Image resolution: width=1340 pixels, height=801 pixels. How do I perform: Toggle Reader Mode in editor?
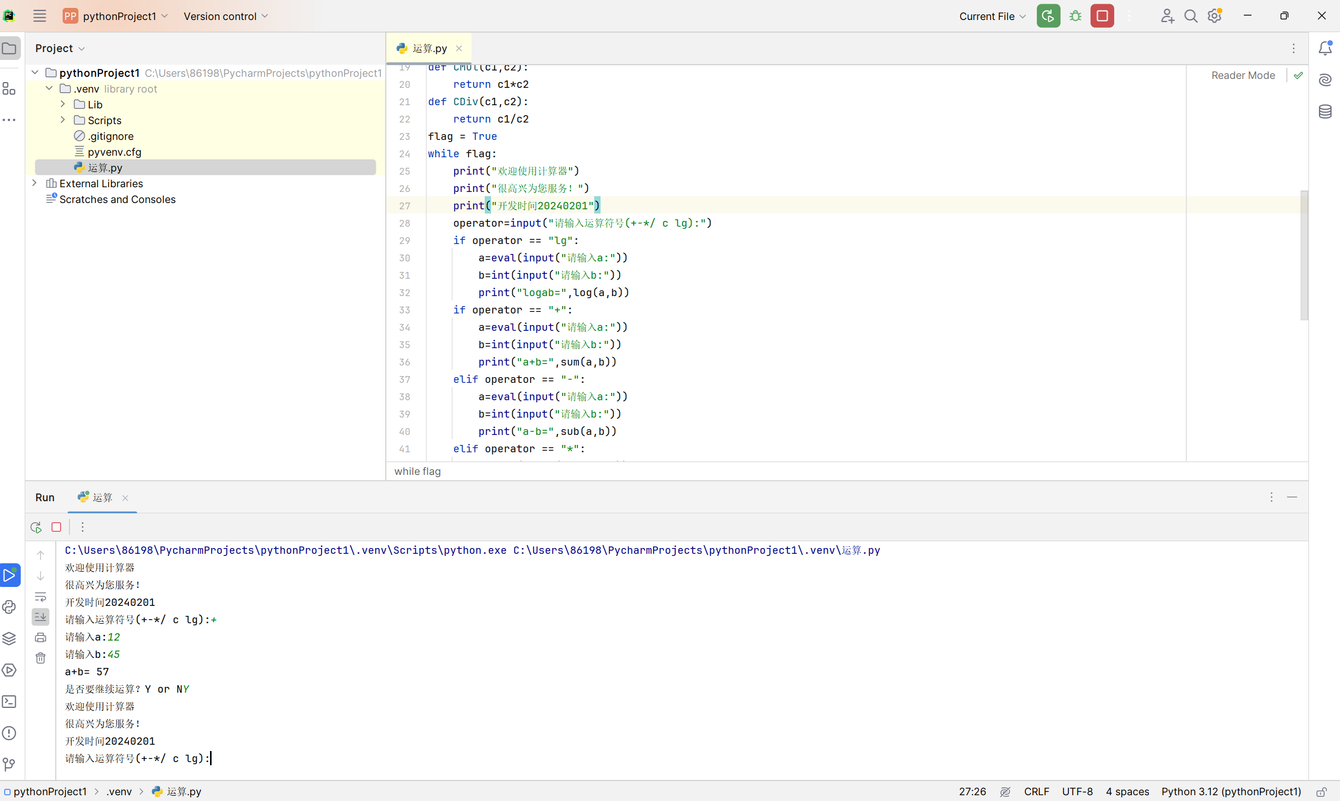[1243, 76]
